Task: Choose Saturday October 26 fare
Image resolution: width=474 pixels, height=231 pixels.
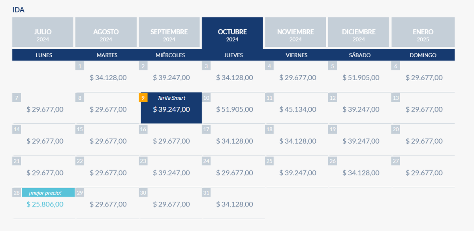Action: coord(361,172)
